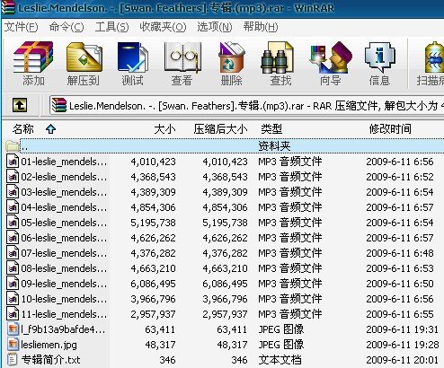The width and height of the screenshot is (444, 368).
Task: Click the 查看 (View) toolbar icon
Action: click(182, 57)
